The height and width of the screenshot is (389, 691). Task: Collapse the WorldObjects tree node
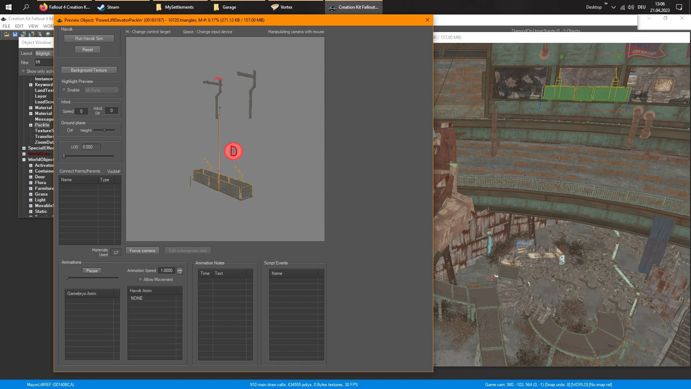pyautogui.click(x=24, y=160)
